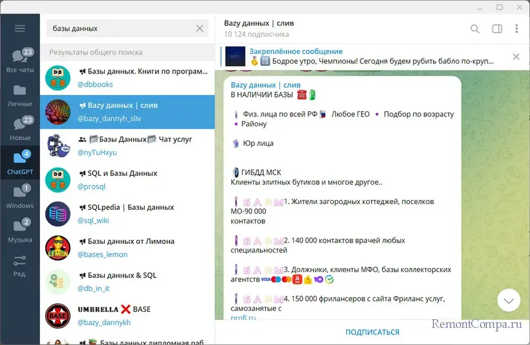
Task: Click in the search input field
Action: point(121,28)
